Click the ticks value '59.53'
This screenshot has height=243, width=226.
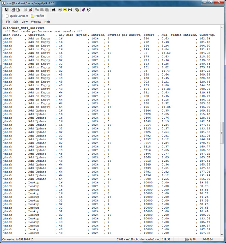tap(204, 183)
